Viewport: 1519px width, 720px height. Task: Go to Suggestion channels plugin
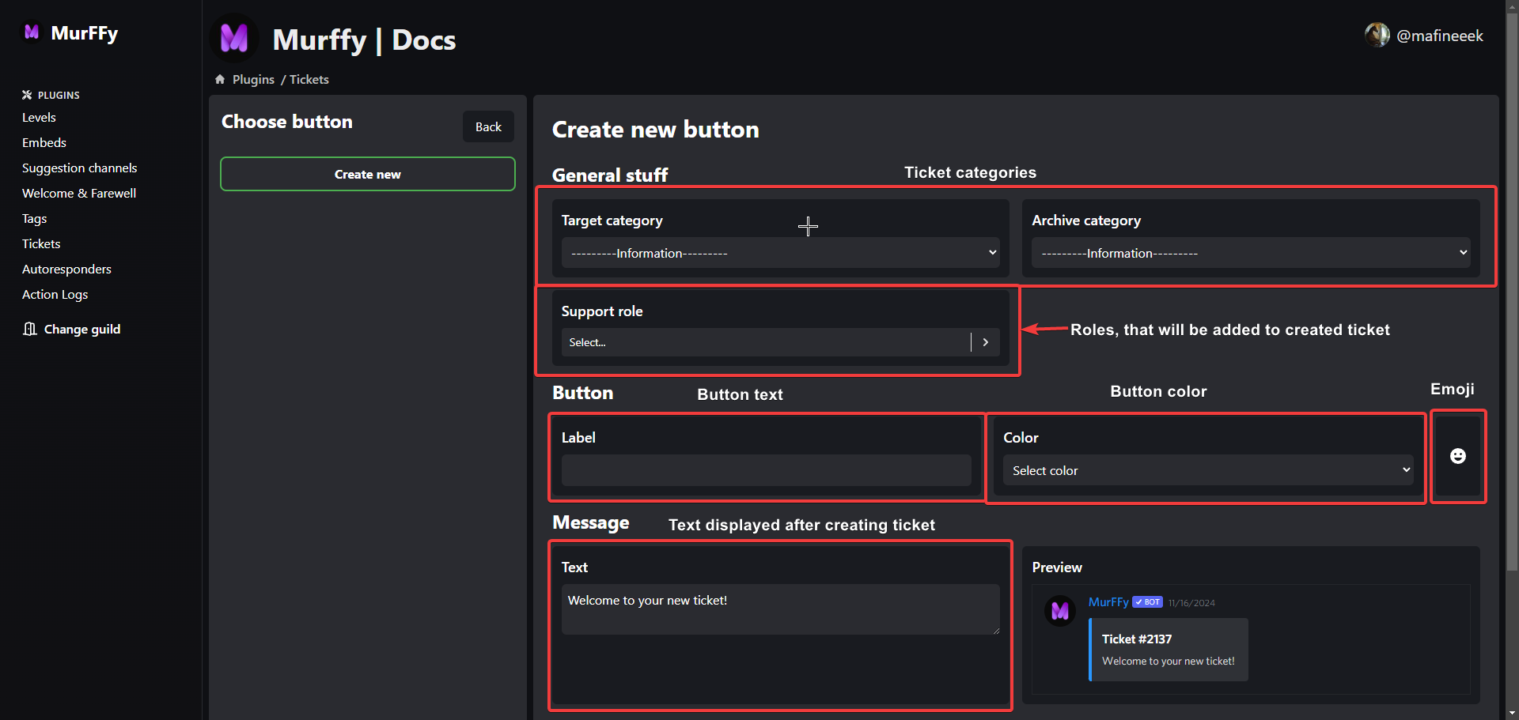pos(80,168)
